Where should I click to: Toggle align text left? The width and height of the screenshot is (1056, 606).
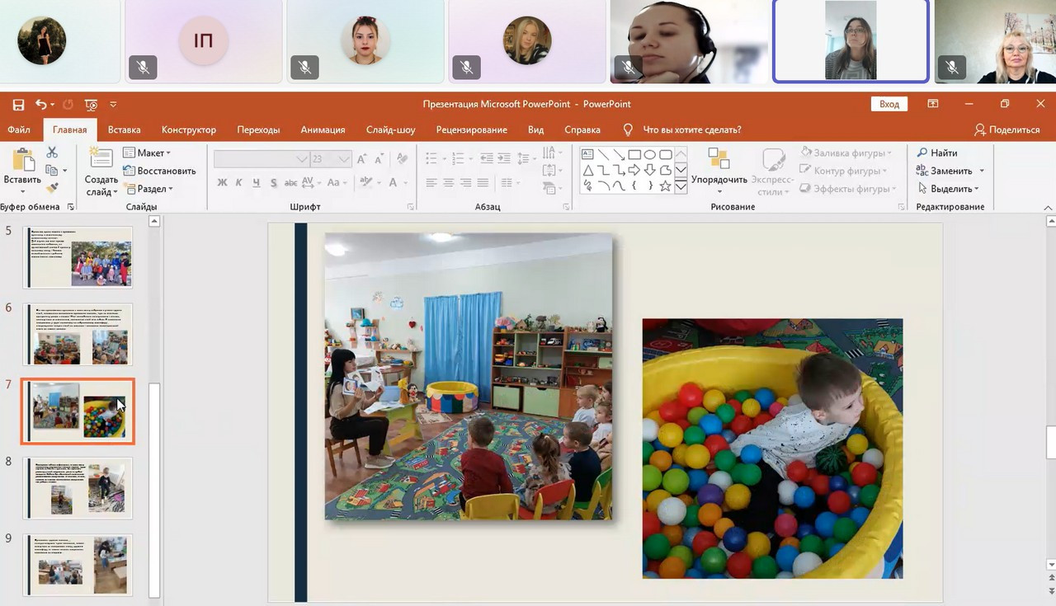pyautogui.click(x=431, y=182)
